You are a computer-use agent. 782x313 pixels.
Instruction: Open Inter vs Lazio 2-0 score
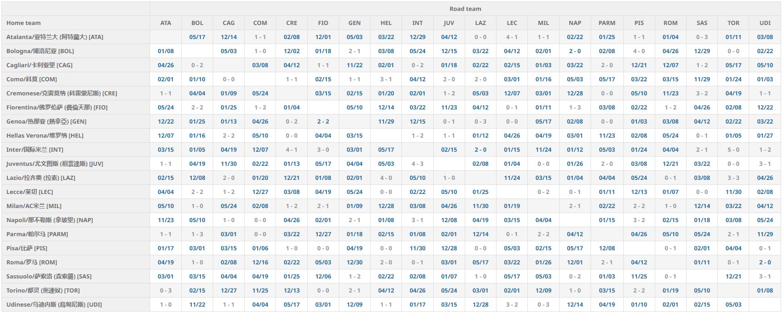click(480, 149)
